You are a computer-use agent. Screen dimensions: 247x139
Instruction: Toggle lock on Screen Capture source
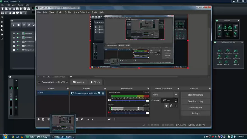103,93
